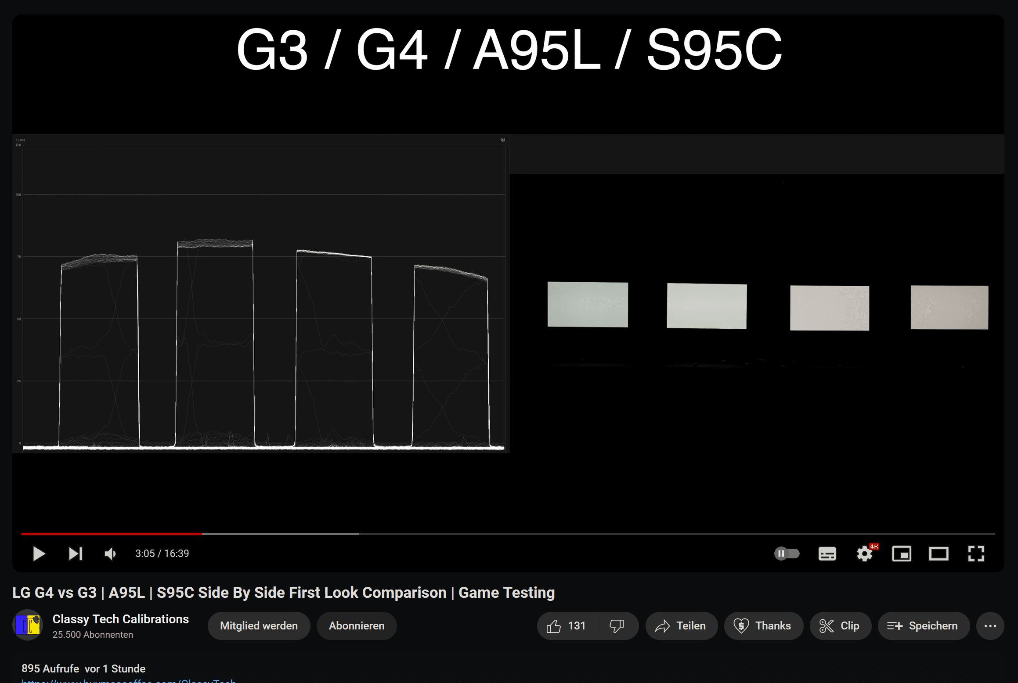Click the video timestamp 3:05 / 16:39
This screenshot has height=683, width=1018.
[x=162, y=554]
